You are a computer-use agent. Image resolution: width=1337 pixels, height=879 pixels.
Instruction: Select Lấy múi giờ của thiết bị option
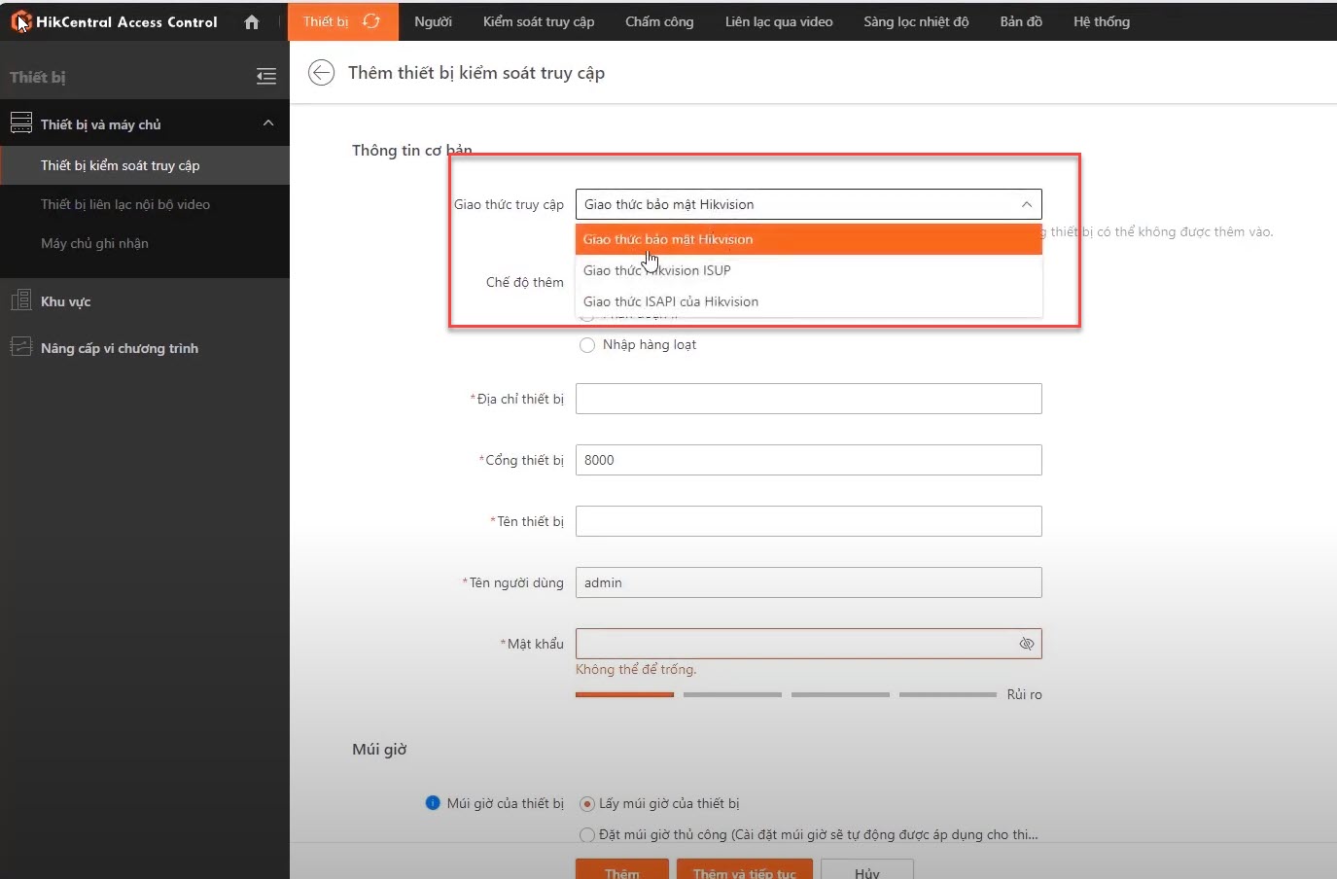point(587,804)
